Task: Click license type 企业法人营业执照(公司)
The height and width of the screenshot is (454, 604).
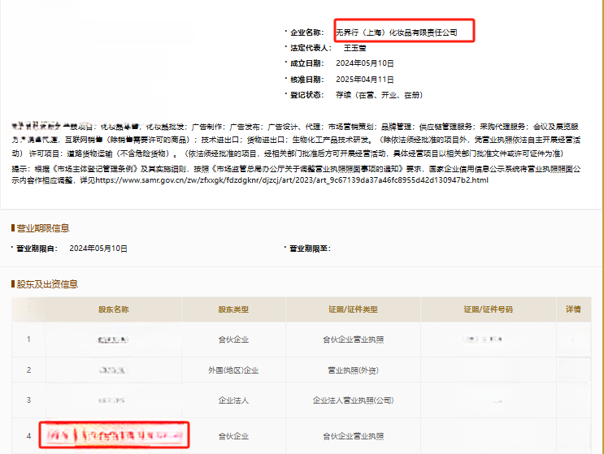Action: click(x=354, y=400)
